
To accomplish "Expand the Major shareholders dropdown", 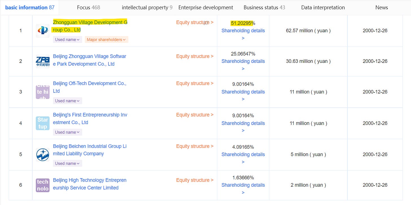I will (x=106, y=40).
